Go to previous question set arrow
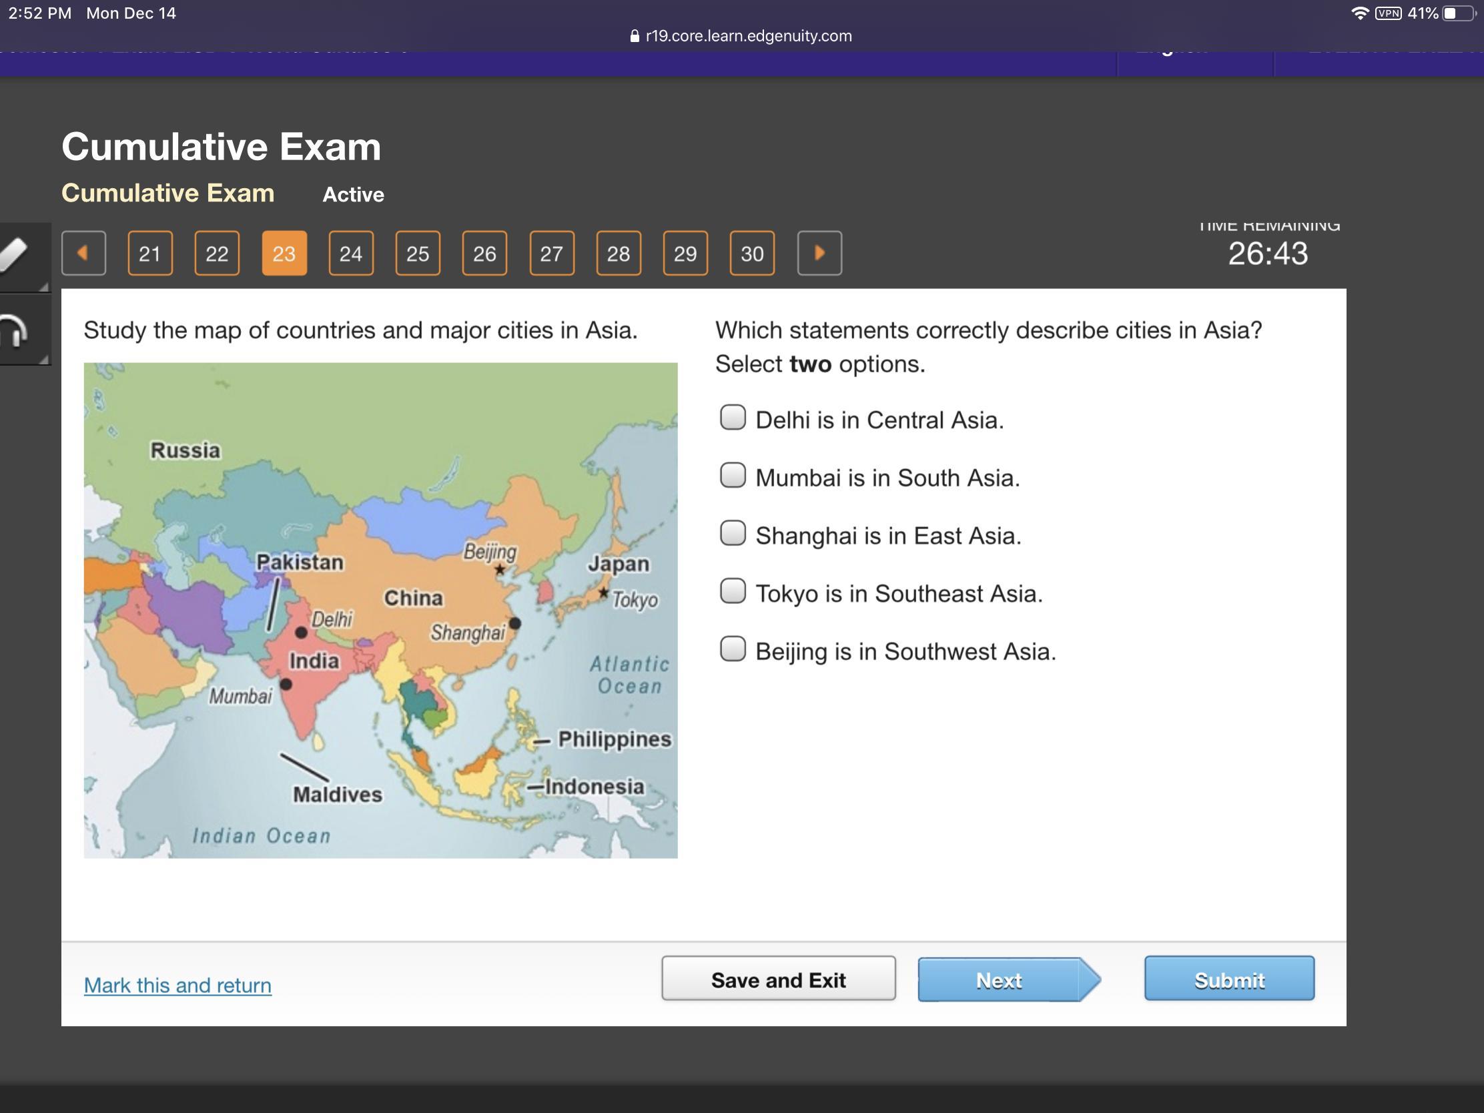The height and width of the screenshot is (1113, 1484). tap(83, 253)
